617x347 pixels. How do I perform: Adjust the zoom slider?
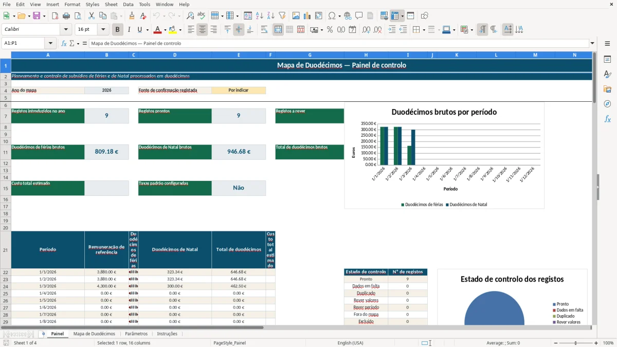pyautogui.click(x=575, y=343)
